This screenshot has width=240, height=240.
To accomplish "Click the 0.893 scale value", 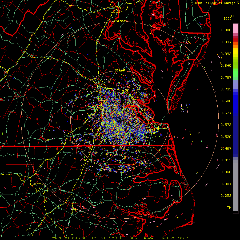I will [x=226, y=54].
